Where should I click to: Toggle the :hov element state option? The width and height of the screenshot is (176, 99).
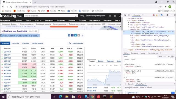pos(160,57)
